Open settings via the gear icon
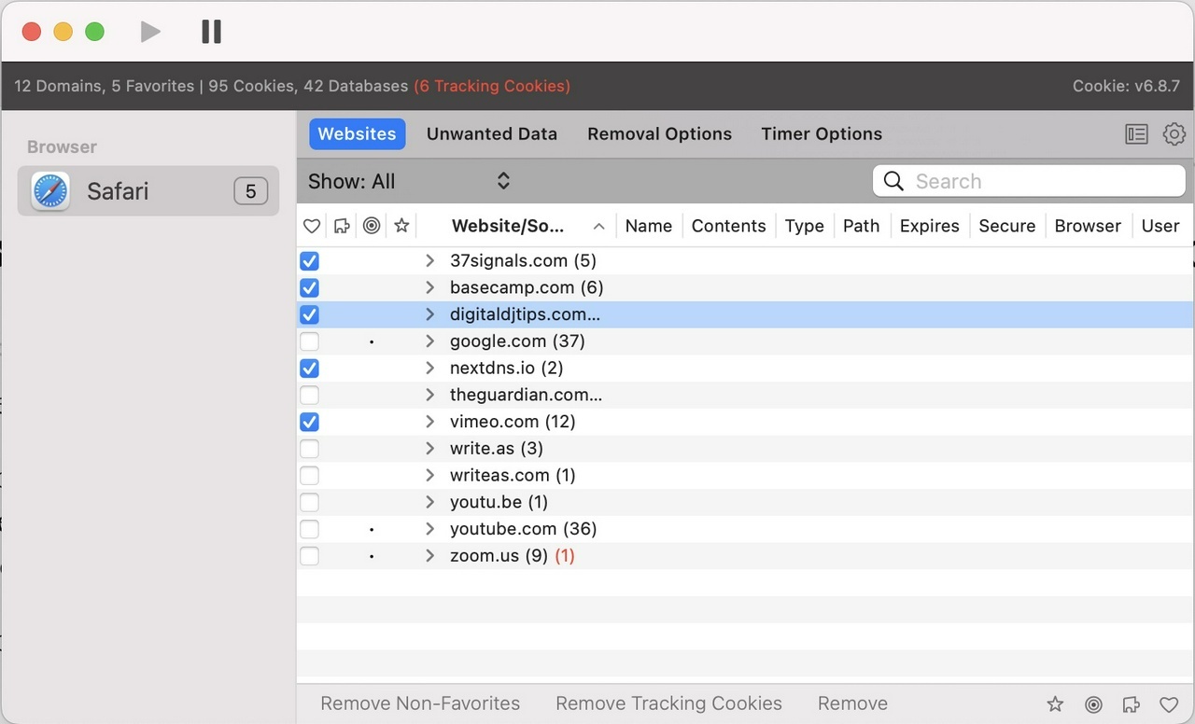The image size is (1195, 724). point(1174,134)
